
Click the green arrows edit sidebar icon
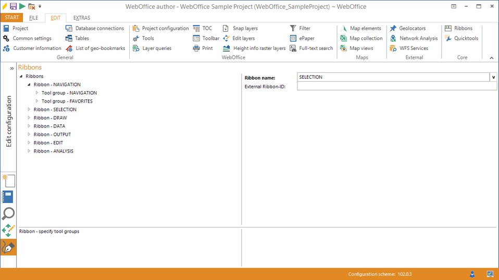[8, 231]
